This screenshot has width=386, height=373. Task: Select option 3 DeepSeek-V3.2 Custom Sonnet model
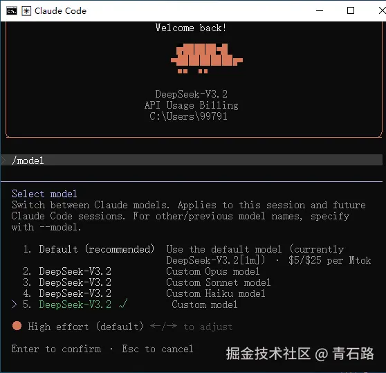coord(147,282)
